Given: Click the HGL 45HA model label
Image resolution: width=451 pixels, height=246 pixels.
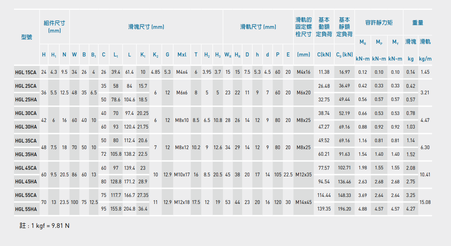Looking at the screenshot, I should pyautogui.click(x=26, y=182).
